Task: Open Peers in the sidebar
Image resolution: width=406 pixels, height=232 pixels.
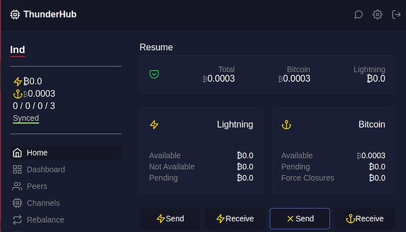Action: 66,186
